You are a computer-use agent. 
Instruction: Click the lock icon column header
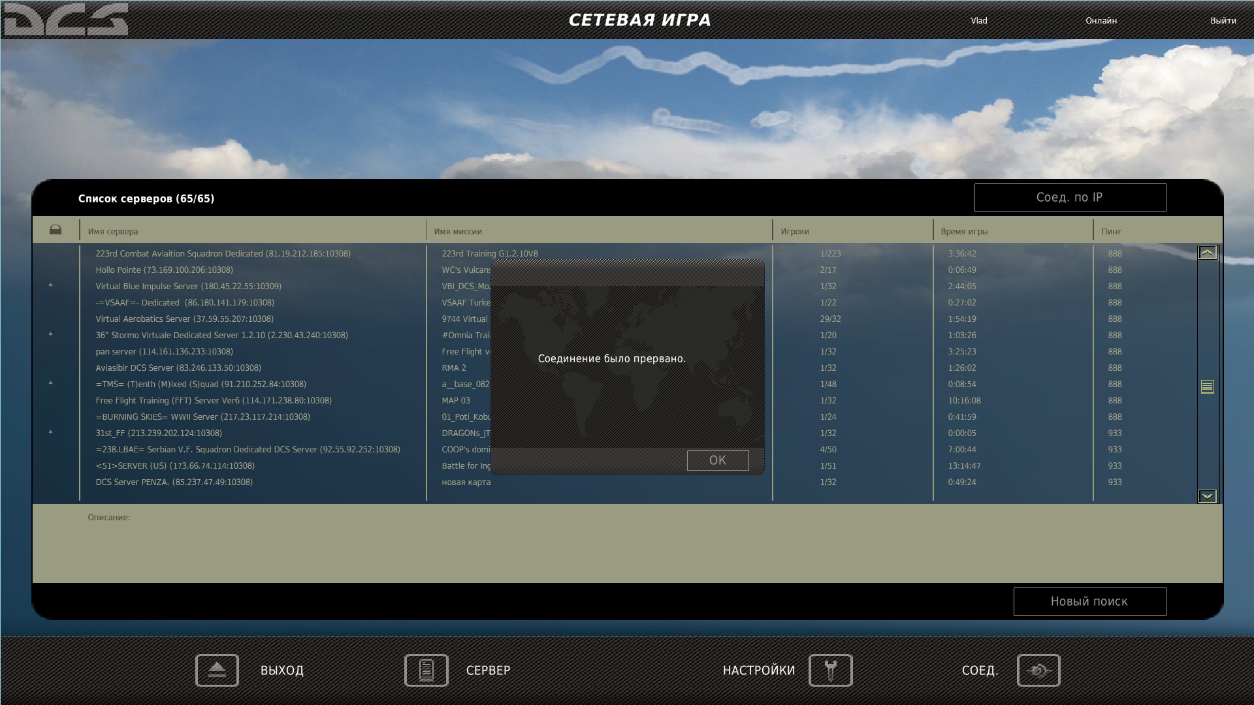click(x=56, y=230)
